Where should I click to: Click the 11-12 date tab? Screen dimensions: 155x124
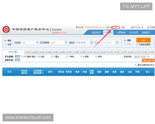tap(103, 52)
